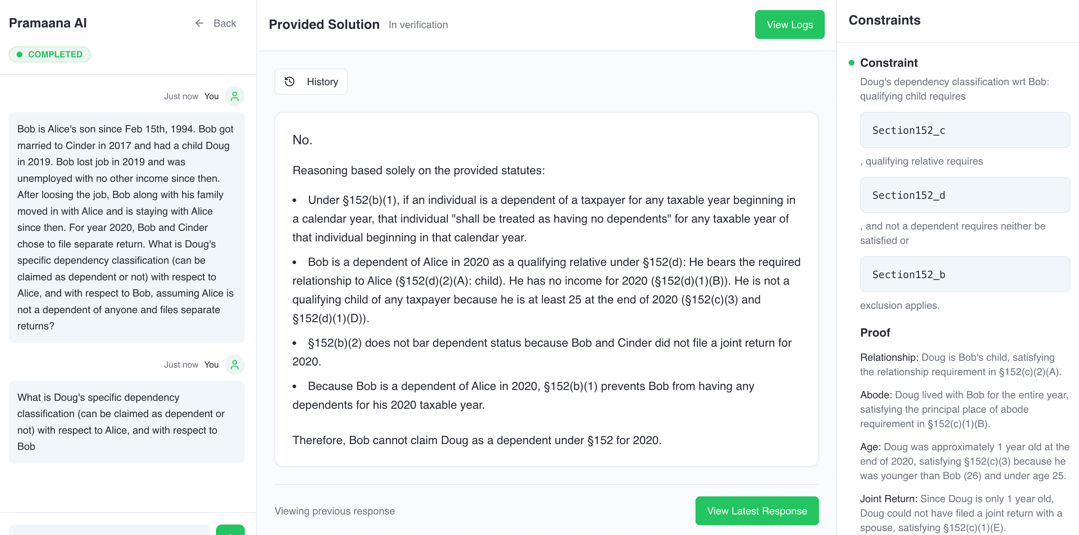The width and height of the screenshot is (1079, 535).
Task: Open View Logs
Action: [789, 24]
